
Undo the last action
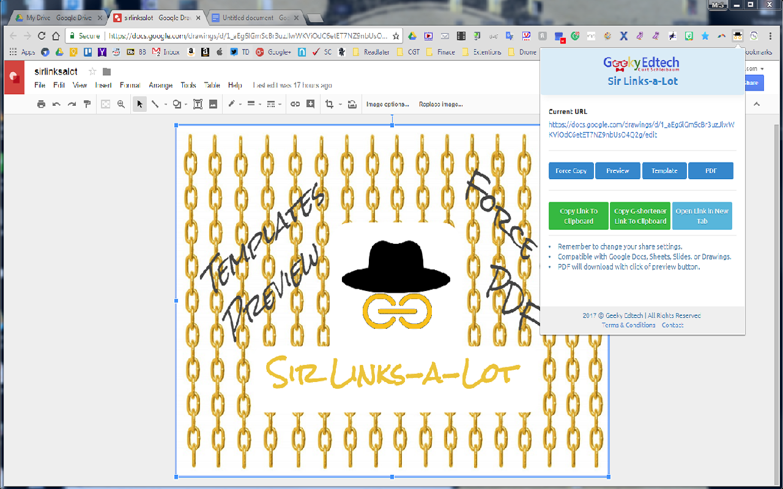coord(56,104)
